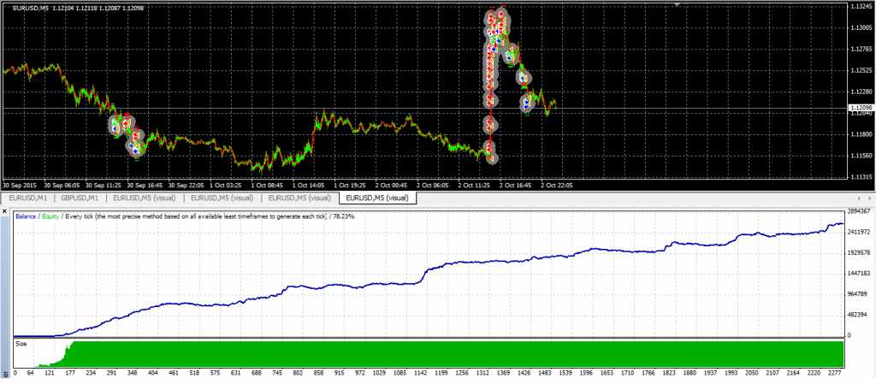Screen dimensions: 876x384
Task: Switch to the EURUSD,M1 chart tab
Action: 27,198
